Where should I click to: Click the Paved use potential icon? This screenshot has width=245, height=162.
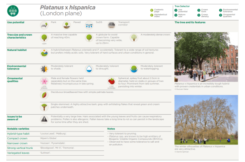pos(67,25)
